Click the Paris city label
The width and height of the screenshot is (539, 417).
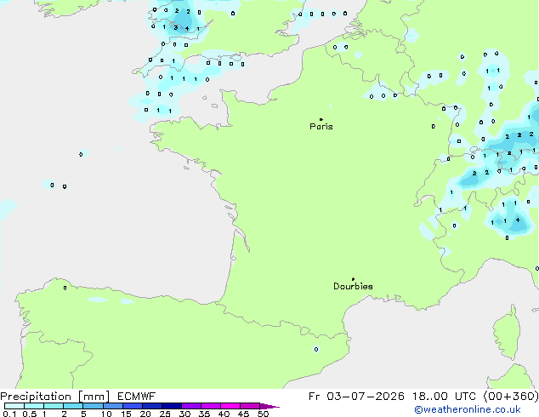(321, 127)
